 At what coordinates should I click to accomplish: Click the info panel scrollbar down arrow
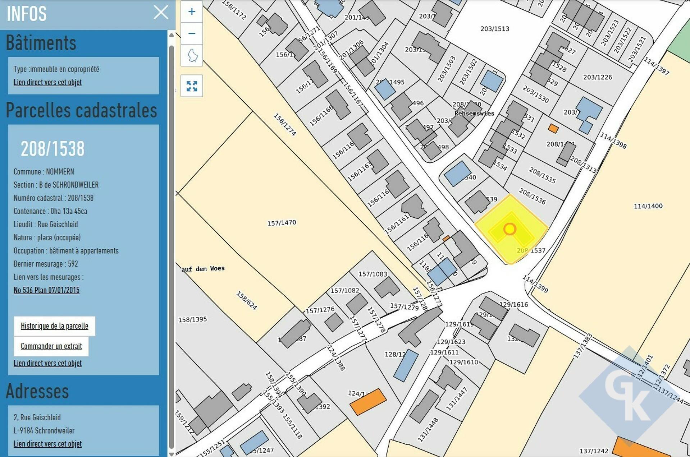point(172,454)
